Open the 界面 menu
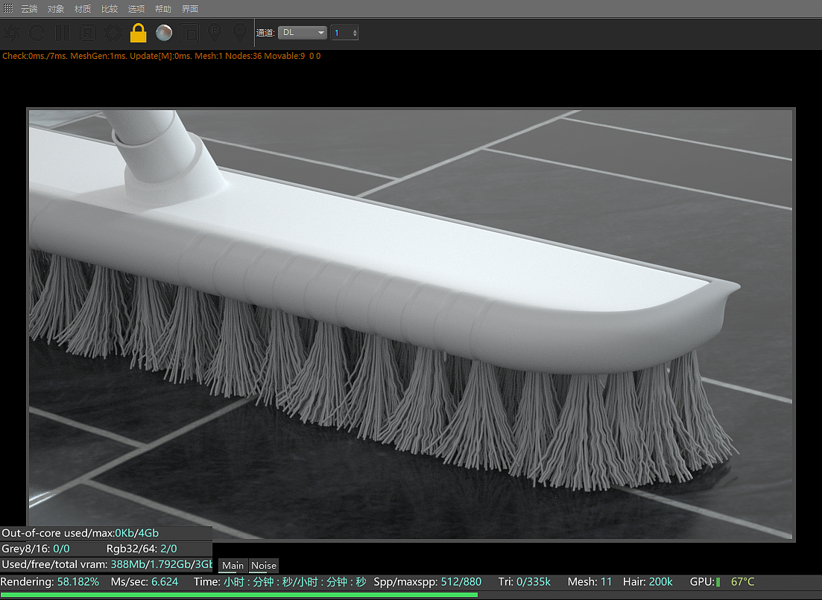 pos(190,9)
